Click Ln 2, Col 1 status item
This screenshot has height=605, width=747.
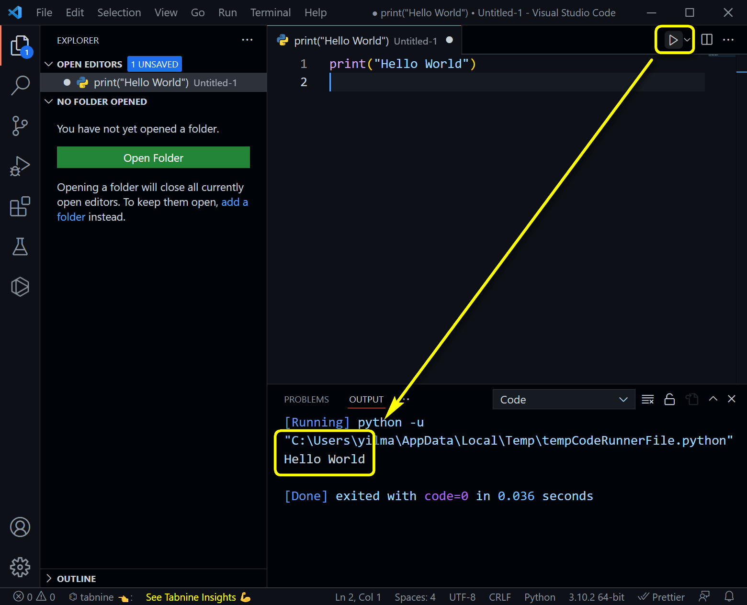pyautogui.click(x=358, y=597)
